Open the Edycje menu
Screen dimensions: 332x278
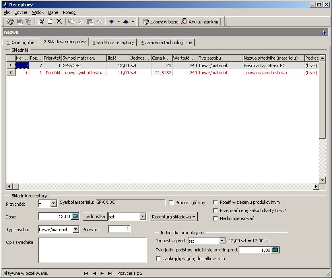click(21, 12)
